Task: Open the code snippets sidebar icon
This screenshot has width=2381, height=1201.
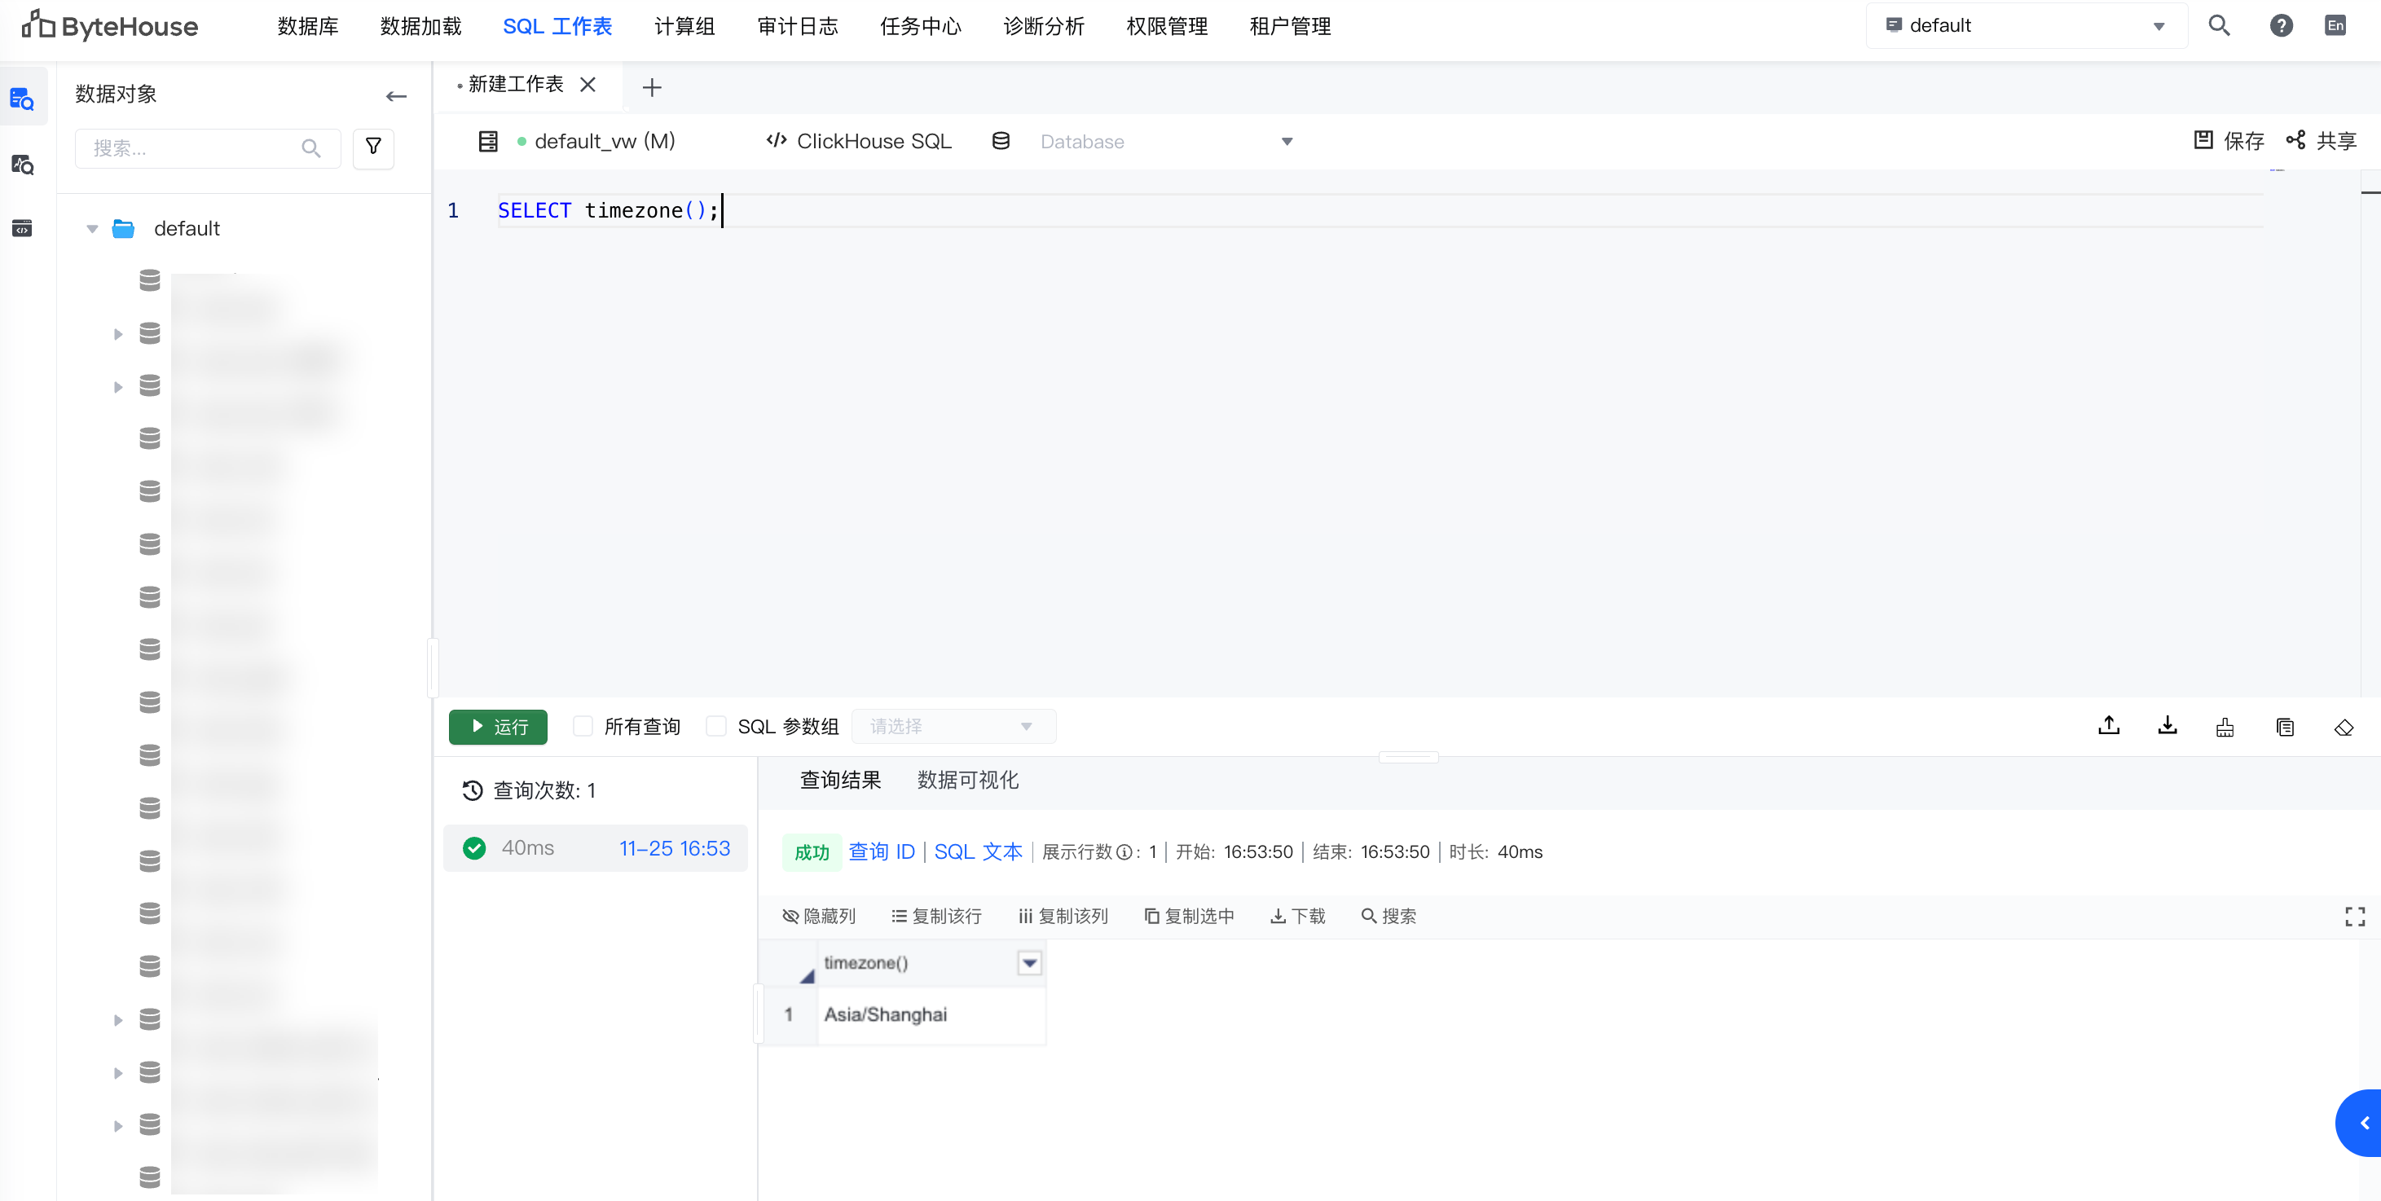Action: (x=22, y=227)
